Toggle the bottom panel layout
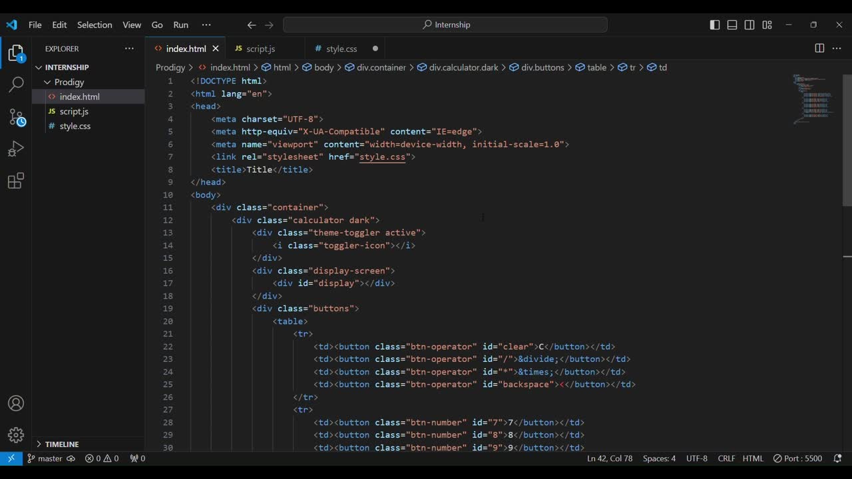The width and height of the screenshot is (852, 479). pyautogui.click(x=732, y=25)
